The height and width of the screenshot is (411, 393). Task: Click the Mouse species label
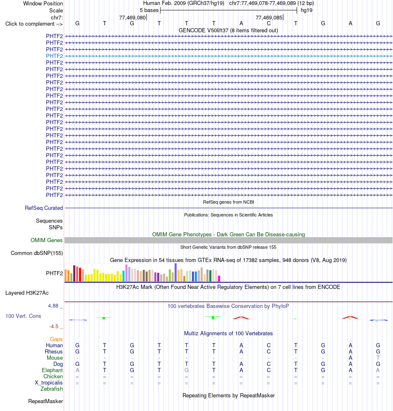click(55, 358)
